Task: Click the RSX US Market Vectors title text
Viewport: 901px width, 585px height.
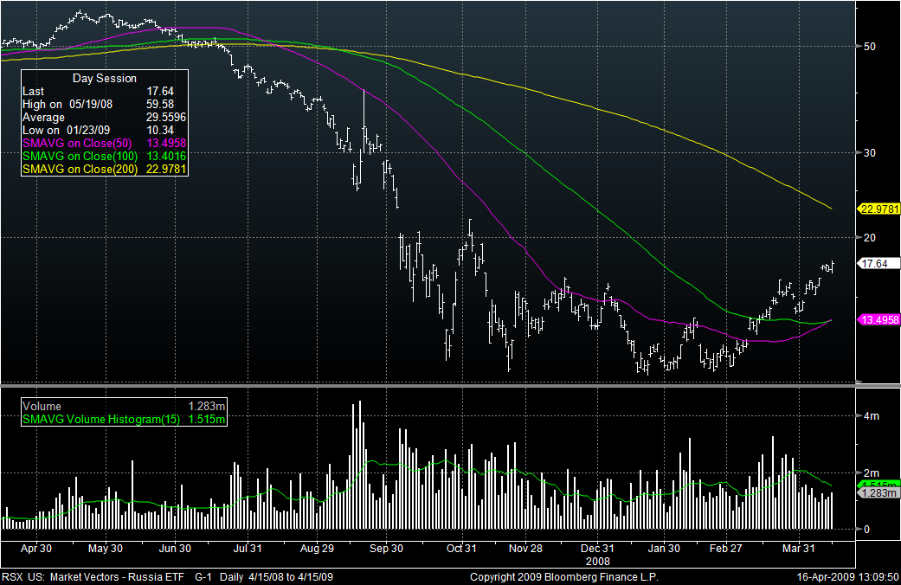Action: [93, 577]
